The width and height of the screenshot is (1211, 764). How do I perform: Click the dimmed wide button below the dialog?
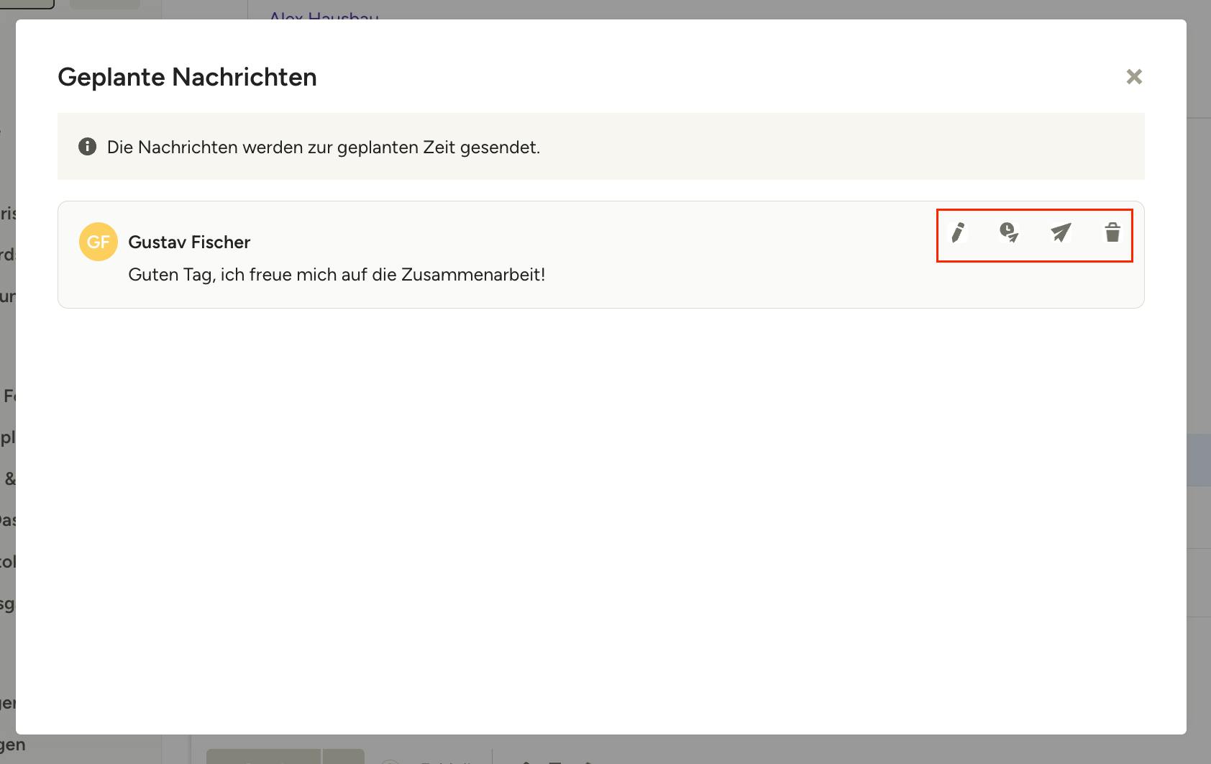(263, 756)
